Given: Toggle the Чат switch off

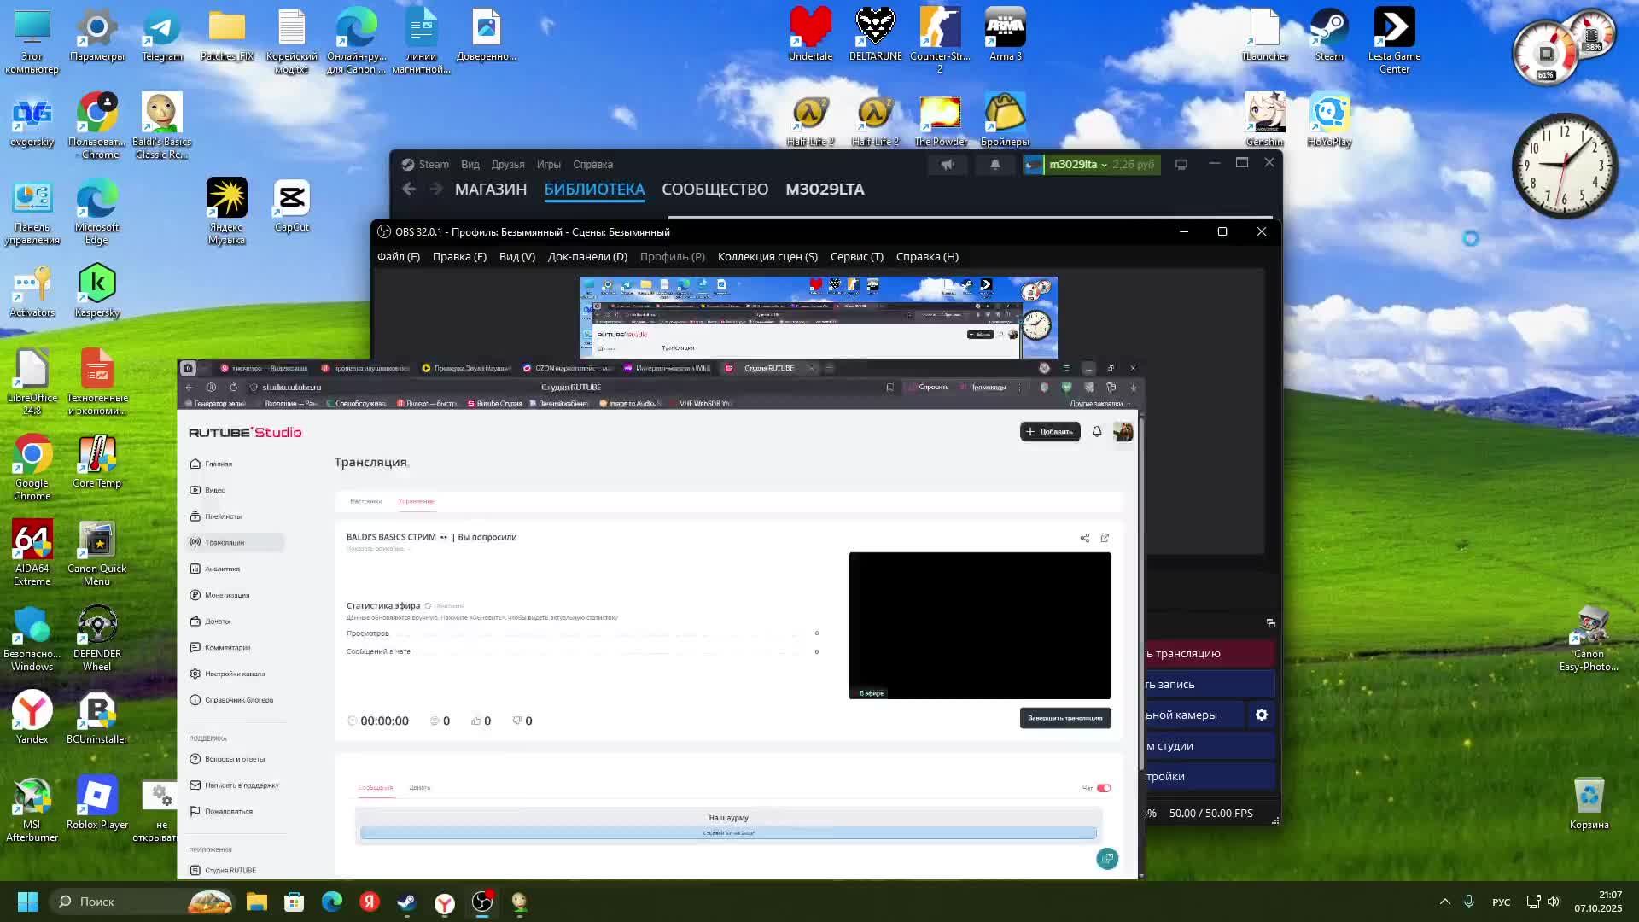Looking at the screenshot, I should [1104, 788].
